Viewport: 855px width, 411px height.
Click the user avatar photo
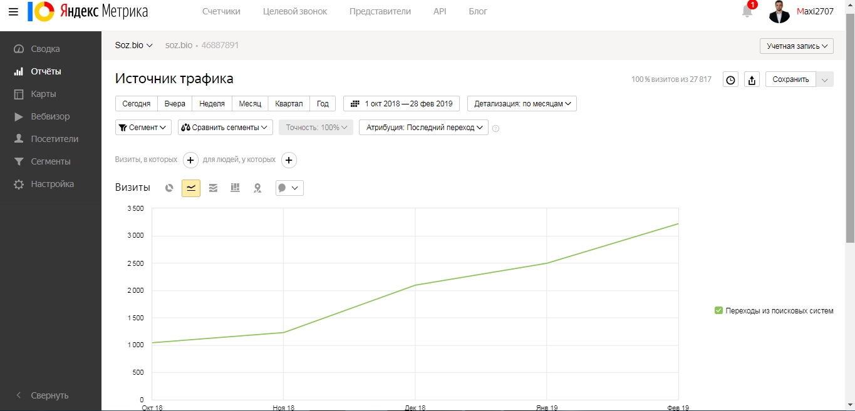(x=779, y=11)
